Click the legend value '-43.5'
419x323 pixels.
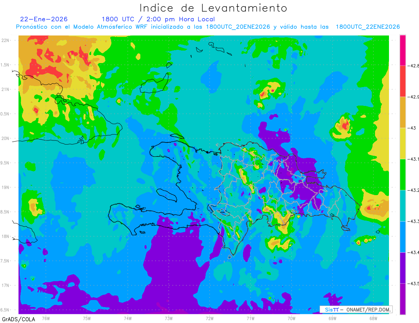coord(413,283)
